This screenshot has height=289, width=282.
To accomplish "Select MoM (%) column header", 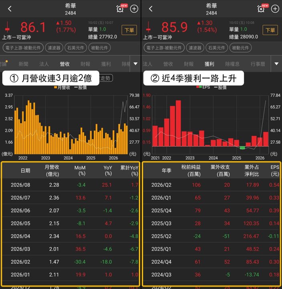I will tap(80, 171).
